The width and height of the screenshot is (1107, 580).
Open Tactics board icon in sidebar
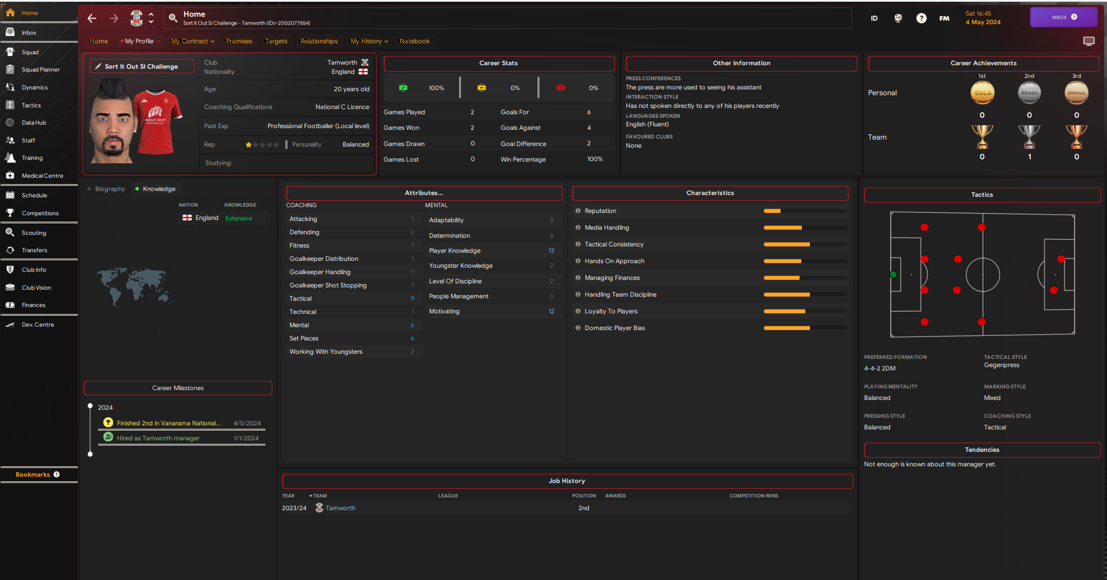click(10, 105)
